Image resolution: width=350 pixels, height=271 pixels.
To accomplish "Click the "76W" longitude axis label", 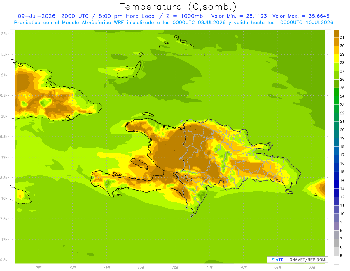I will (x=38, y=267).
